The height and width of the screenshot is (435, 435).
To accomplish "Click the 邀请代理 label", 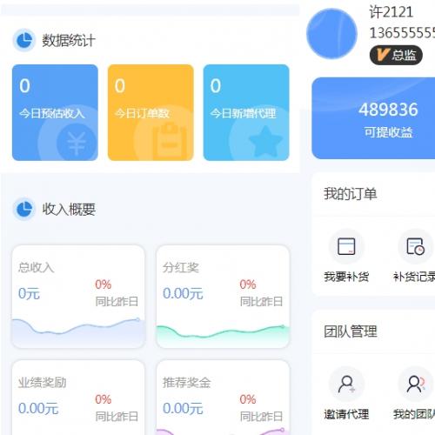I will (x=346, y=414).
